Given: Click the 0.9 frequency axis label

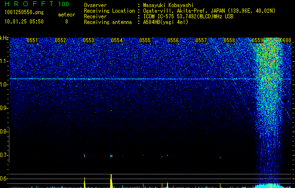Looking at the screenshot, I should (3, 108).
